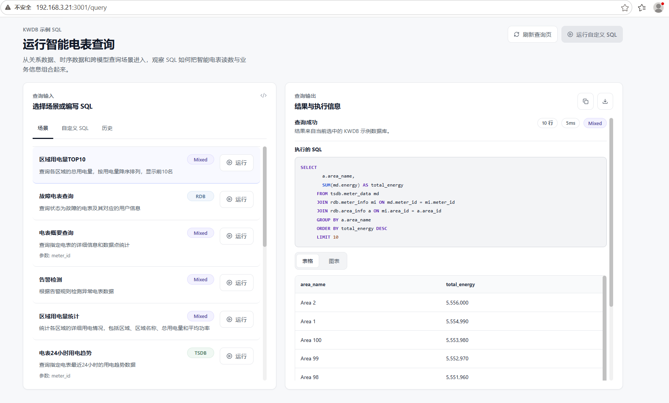Click the total_energy column header
This screenshot has height=403, width=669.
click(x=460, y=285)
